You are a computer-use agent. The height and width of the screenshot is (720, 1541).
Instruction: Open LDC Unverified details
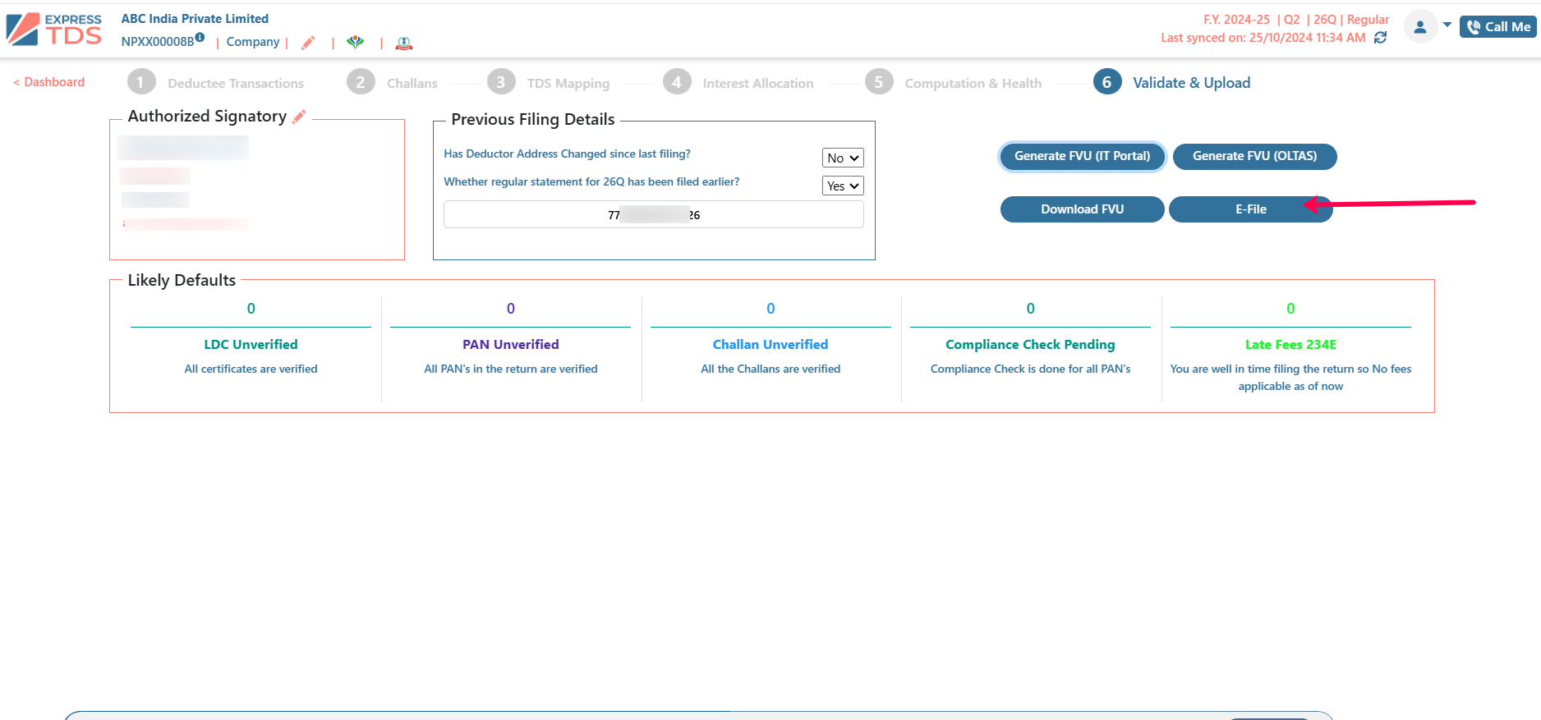point(251,345)
